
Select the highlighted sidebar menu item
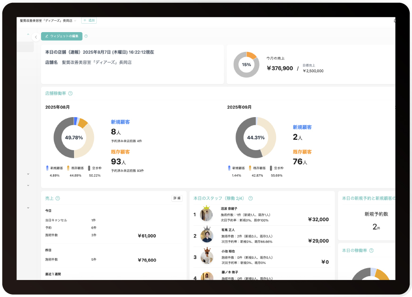coord(25,47)
